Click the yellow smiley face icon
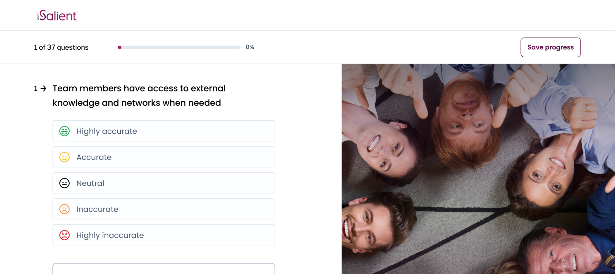The image size is (615, 274). tap(64, 157)
